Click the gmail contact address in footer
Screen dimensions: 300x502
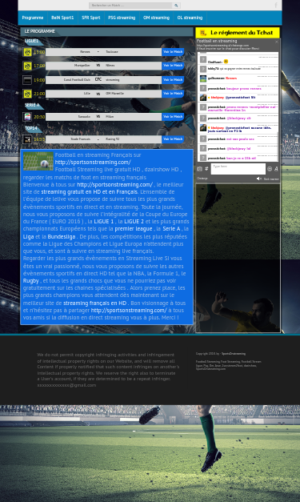click(66, 385)
